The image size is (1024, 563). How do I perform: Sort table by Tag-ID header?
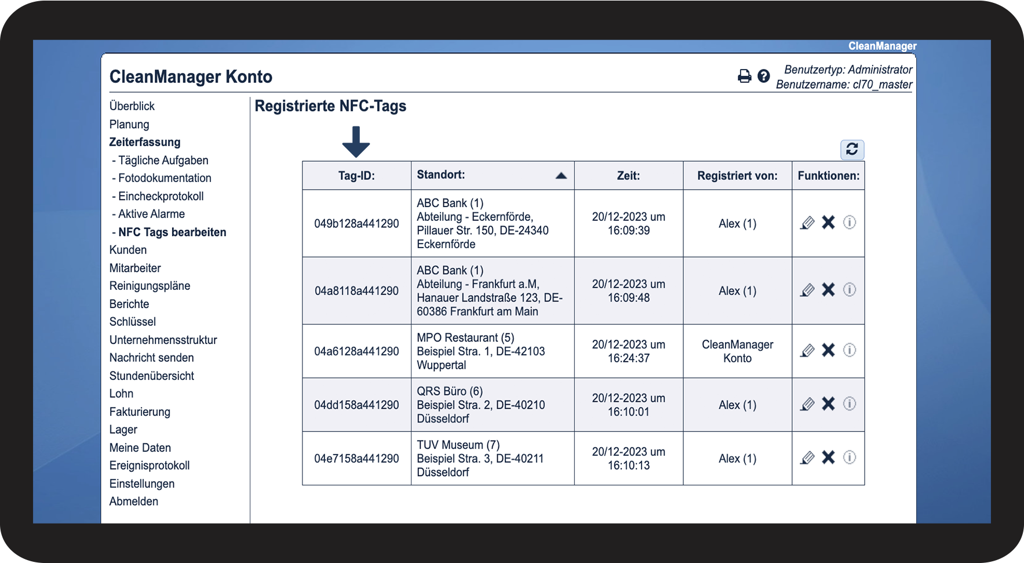pos(356,176)
